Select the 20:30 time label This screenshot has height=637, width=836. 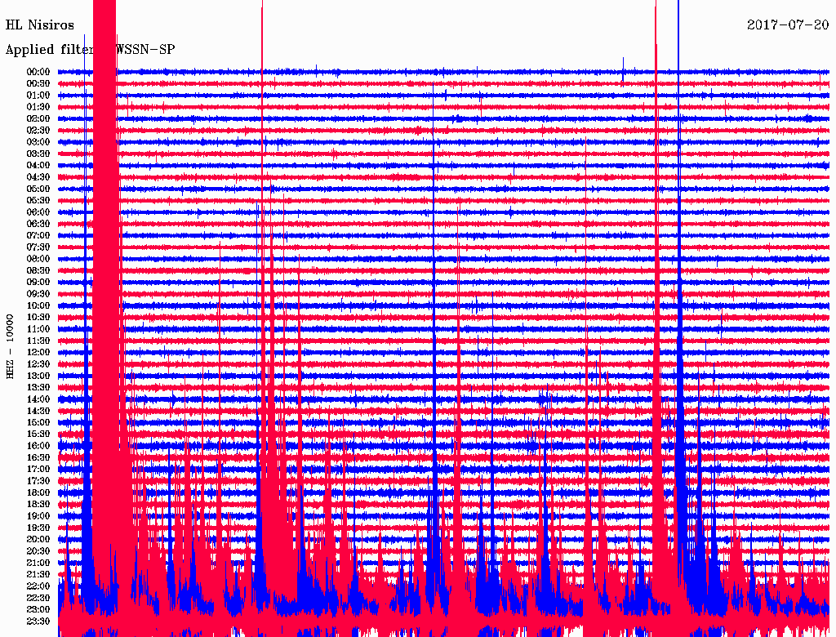[x=38, y=551]
